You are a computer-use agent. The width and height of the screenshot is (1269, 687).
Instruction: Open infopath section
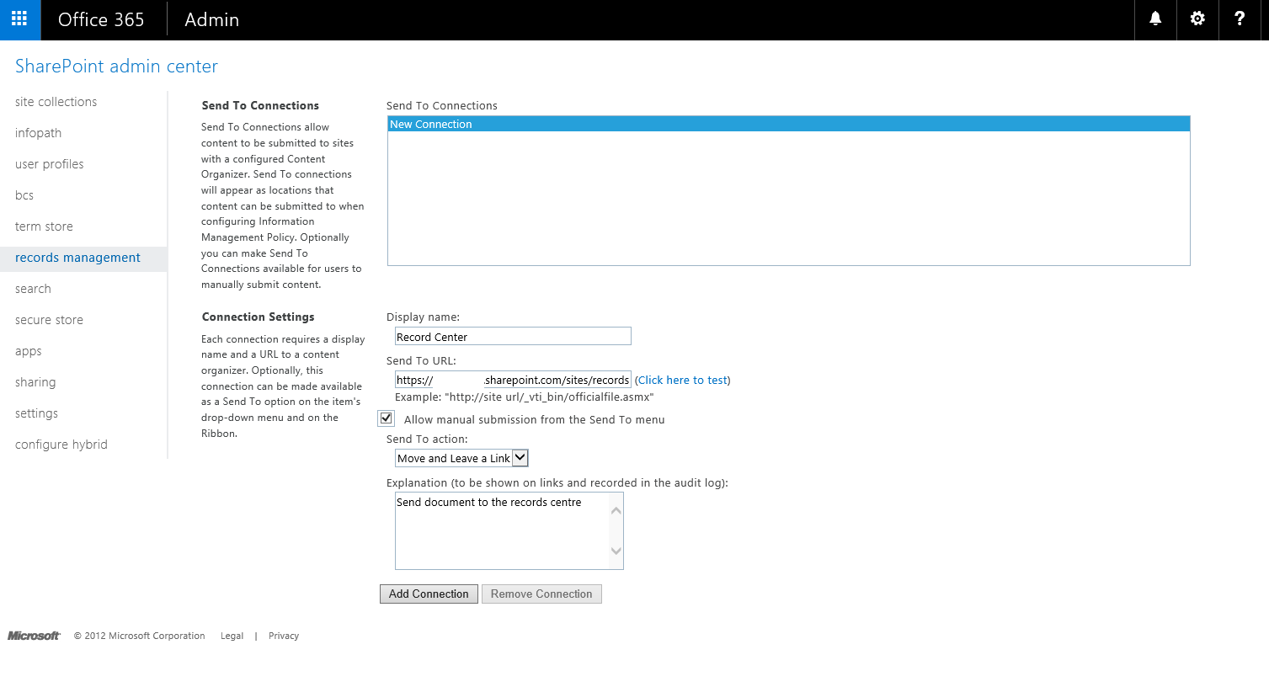pos(38,133)
